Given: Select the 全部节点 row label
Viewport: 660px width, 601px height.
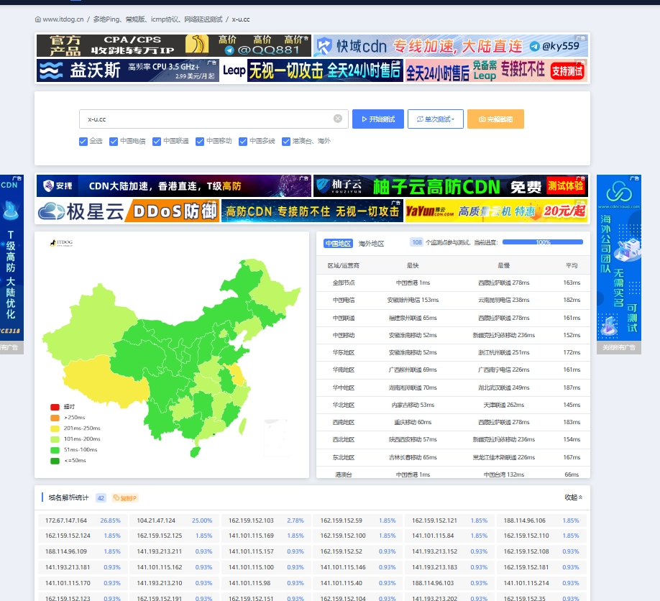Looking at the screenshot, I should [344, 283].
